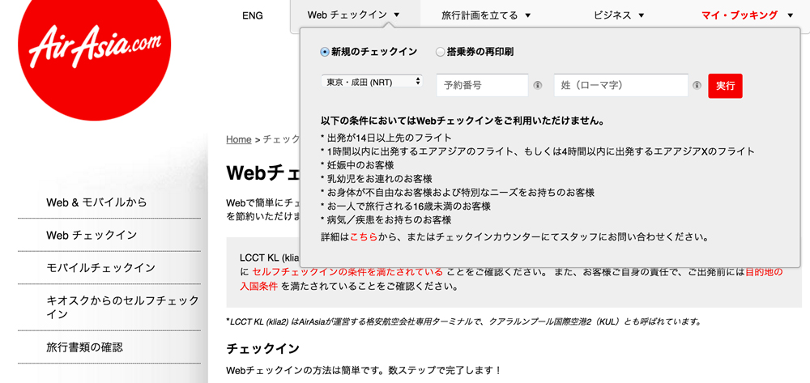This screenshot has height=383, width=810.
Task: Click the 姓（ローマ字） input field
Action: click(621, 85)
